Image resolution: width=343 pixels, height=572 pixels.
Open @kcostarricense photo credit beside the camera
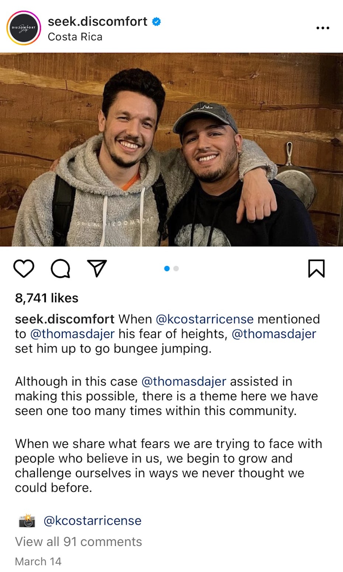coord(92,521)
